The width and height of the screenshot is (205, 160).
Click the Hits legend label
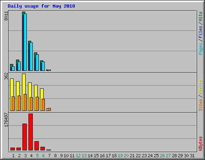[201, 16]
